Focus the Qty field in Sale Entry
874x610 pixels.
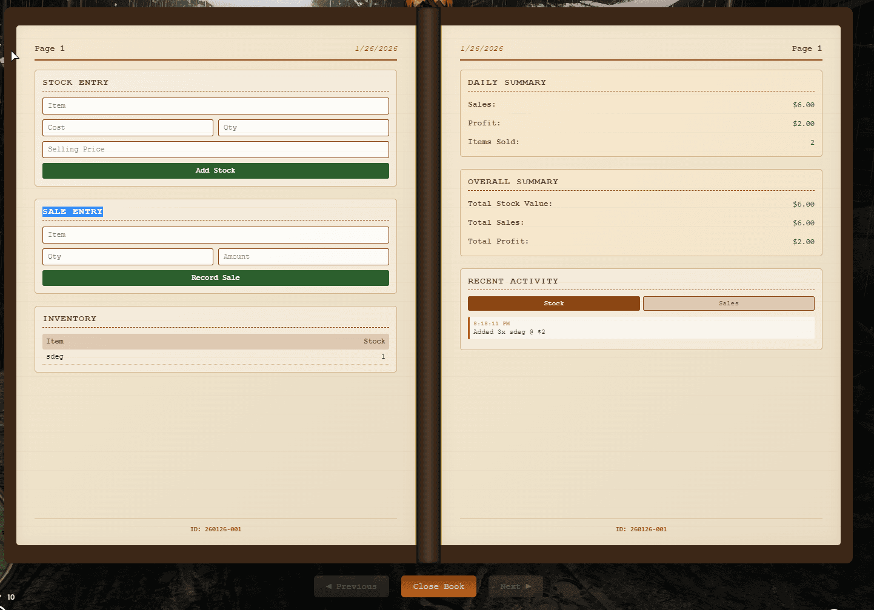click(127, 257)
